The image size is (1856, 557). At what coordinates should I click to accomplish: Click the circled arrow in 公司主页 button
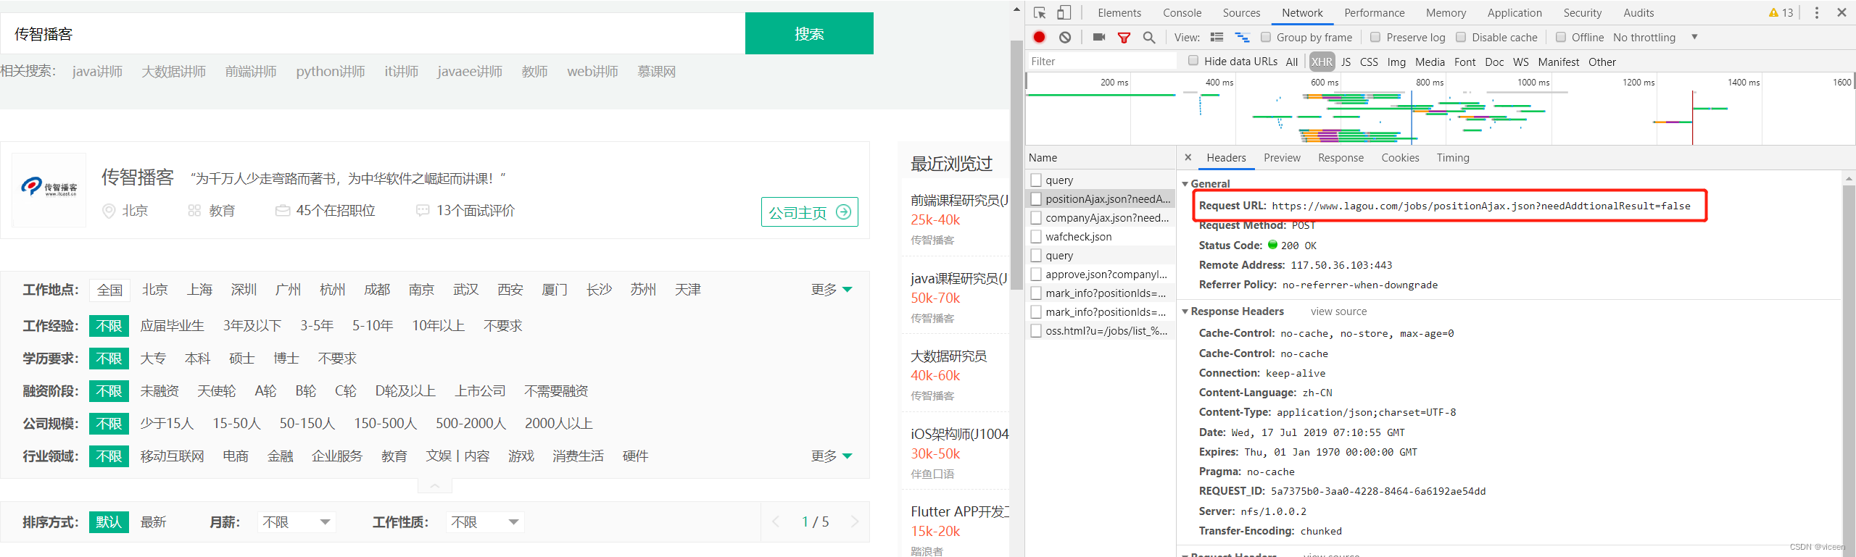844,212
